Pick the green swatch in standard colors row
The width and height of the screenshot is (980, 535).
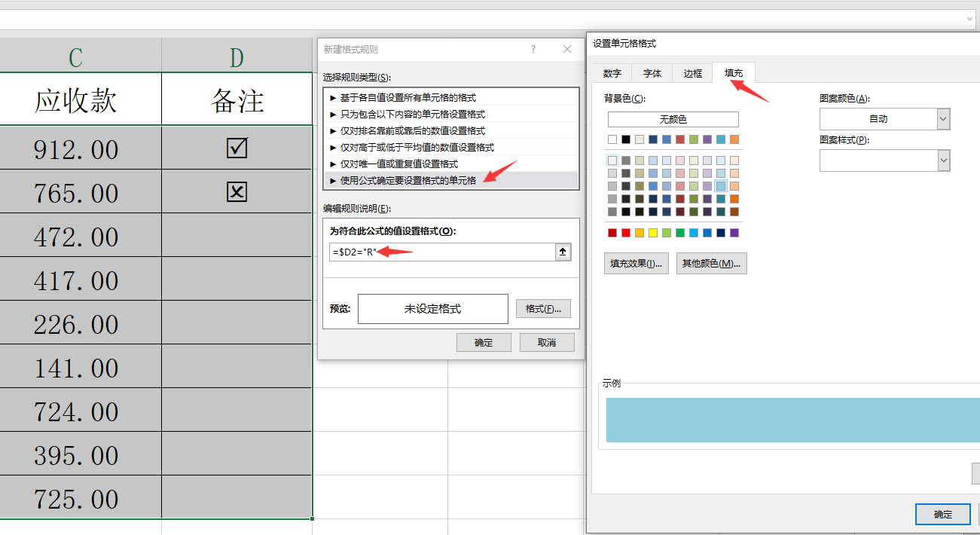point(680,233)
